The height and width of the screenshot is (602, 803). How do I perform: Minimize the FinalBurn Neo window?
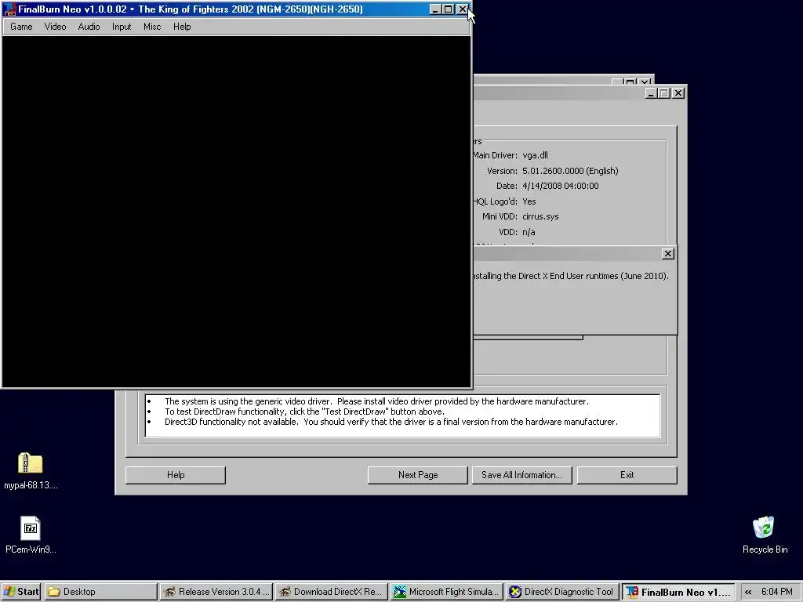coord(434,9)
